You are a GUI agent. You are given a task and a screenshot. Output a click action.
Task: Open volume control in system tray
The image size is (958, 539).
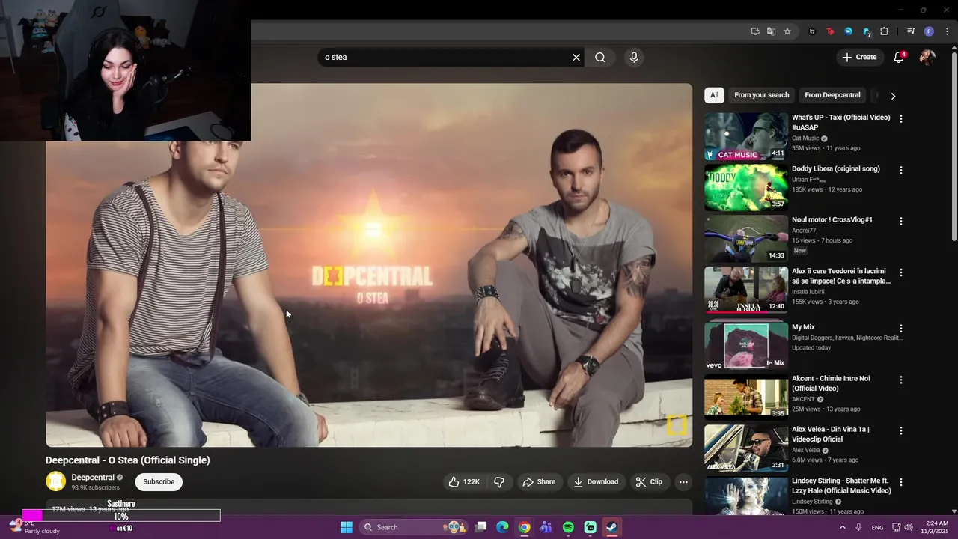(x=909, y=527)
